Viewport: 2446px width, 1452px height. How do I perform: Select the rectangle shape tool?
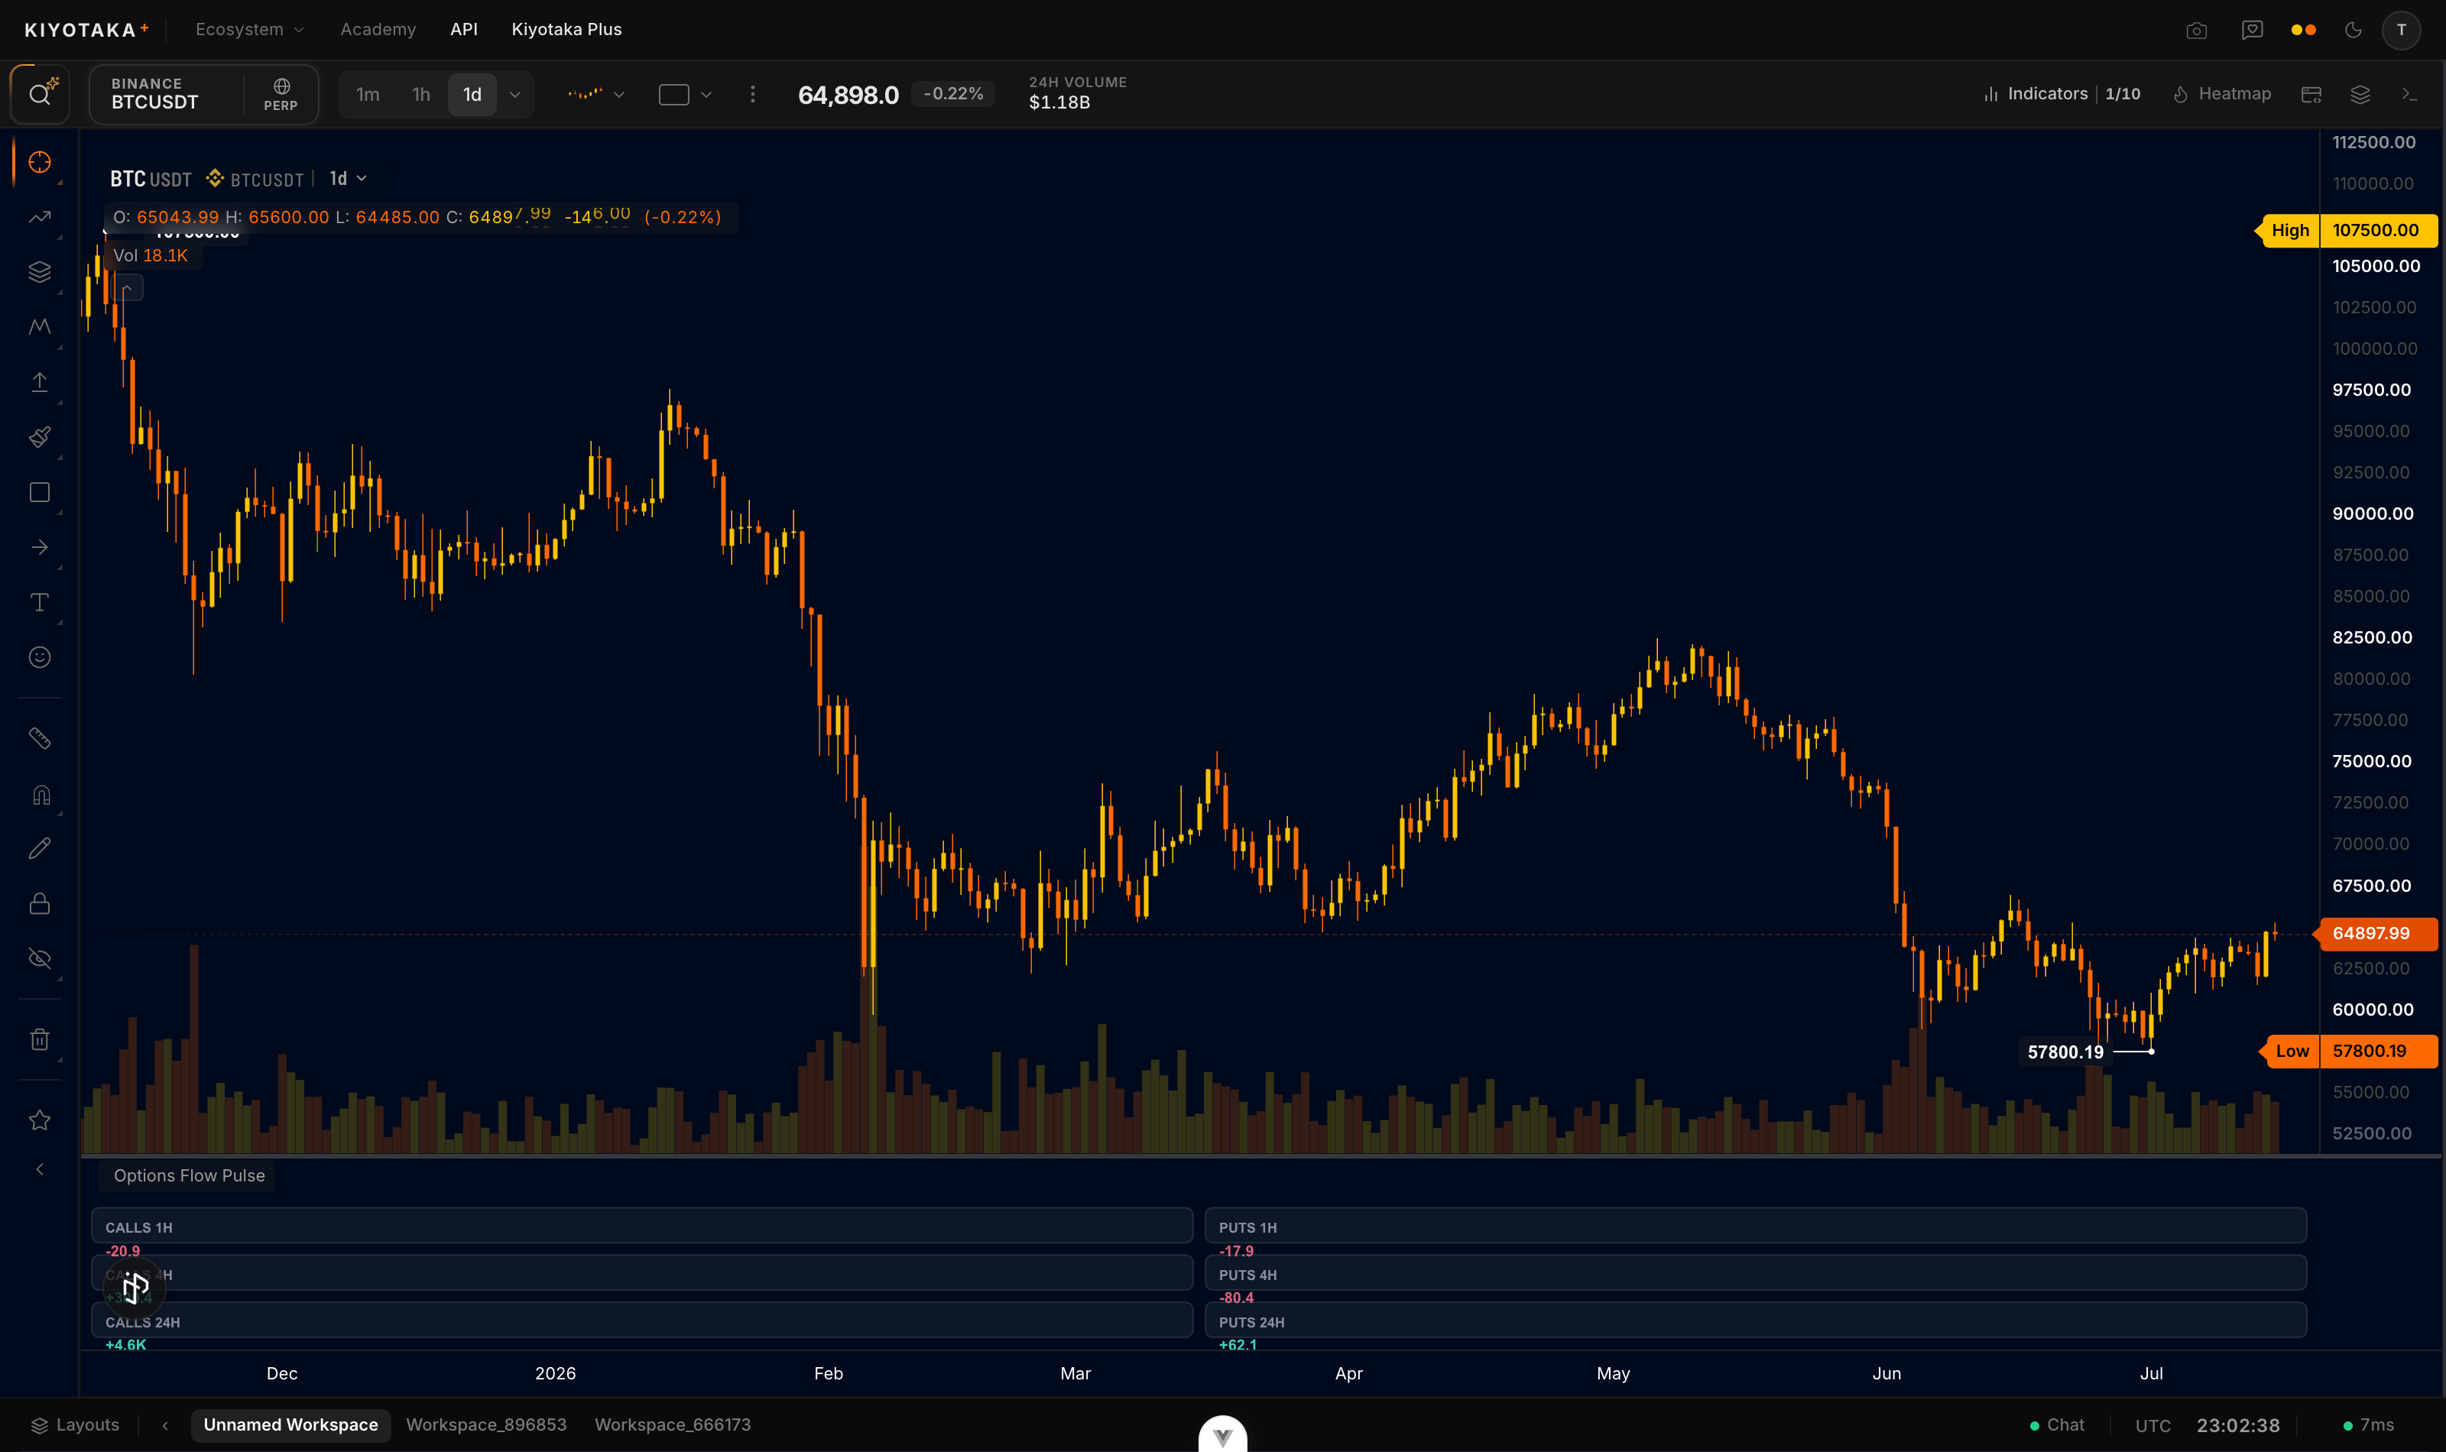pyautogui.click(x=40, y=492)
